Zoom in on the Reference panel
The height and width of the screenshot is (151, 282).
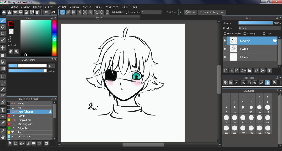[x=243, y=83]
